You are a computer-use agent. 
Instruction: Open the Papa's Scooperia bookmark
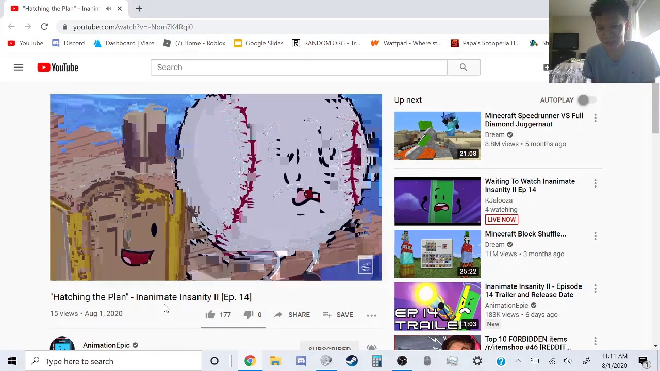[x=485, y=43]
